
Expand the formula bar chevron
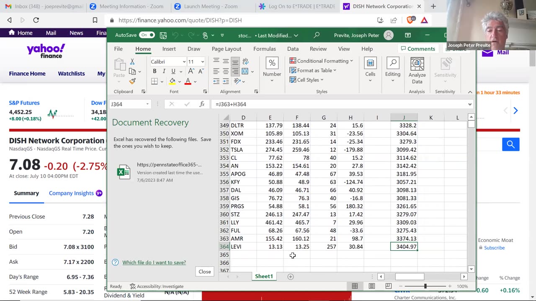[x=470, y=104]
